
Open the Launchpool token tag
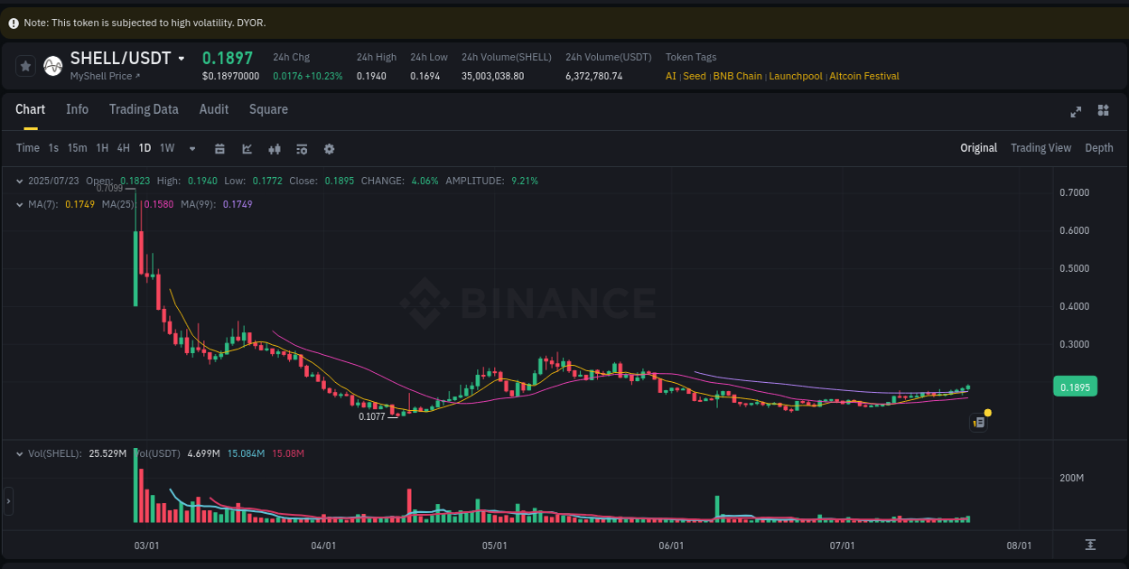pos(796,76)
